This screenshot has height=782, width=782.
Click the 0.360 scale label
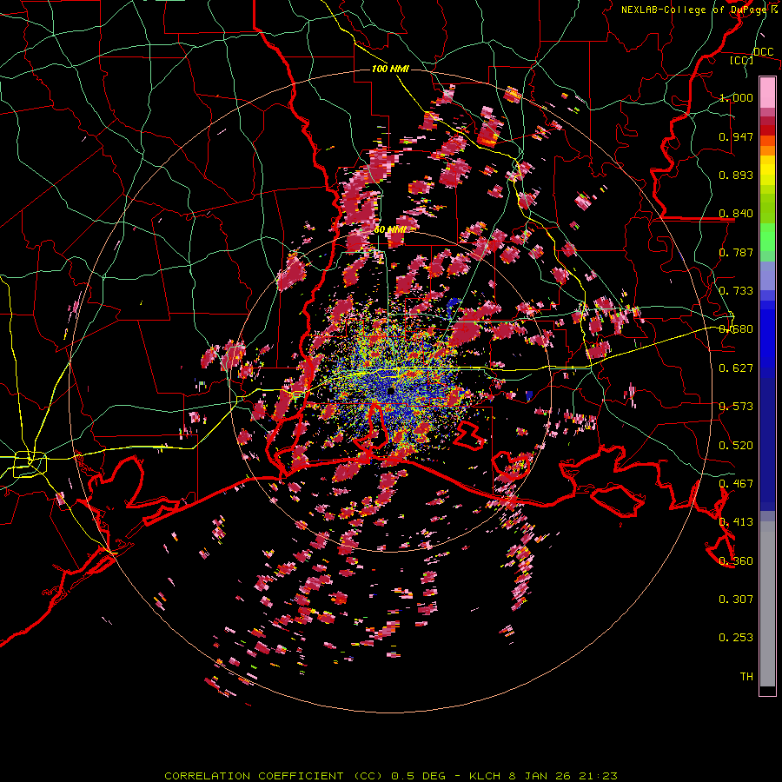click(736, 561)
